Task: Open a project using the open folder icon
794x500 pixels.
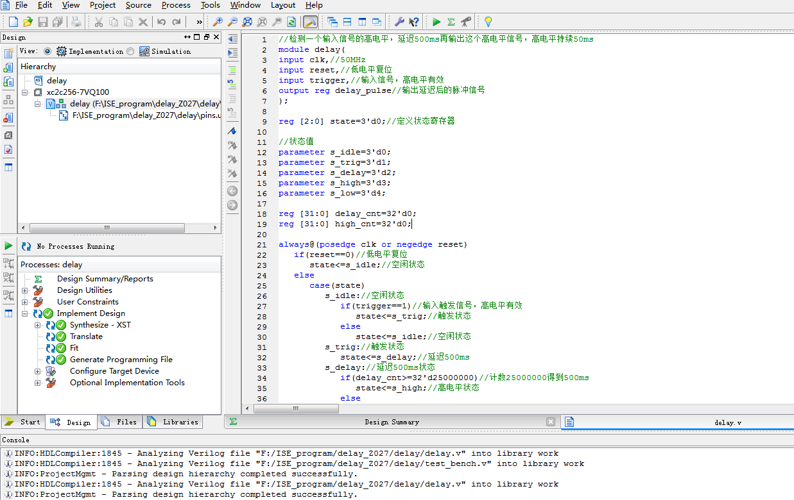Action: 28,21
